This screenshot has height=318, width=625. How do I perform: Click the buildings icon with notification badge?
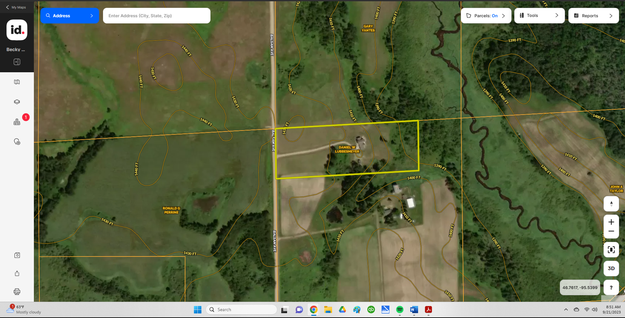click(17, 122)
